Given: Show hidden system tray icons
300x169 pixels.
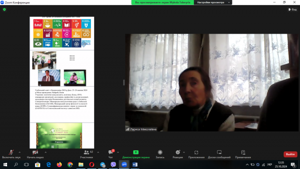Looking at the screenshot, I should tap(247, 165).
